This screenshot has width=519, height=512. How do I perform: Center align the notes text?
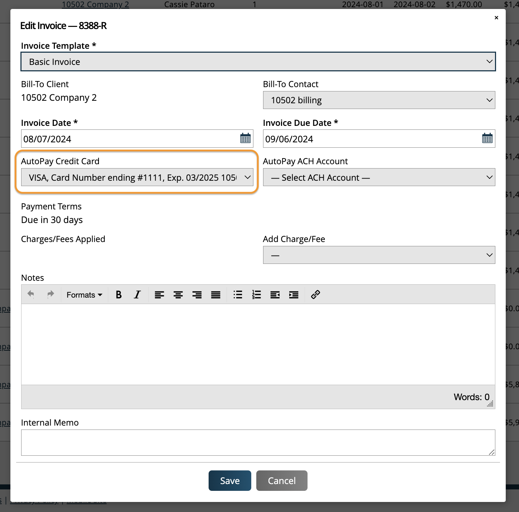click(178, 295)
